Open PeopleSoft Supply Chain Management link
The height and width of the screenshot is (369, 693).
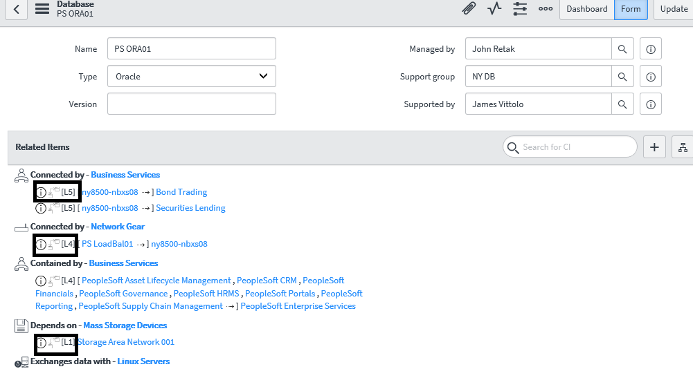(150, 306)
